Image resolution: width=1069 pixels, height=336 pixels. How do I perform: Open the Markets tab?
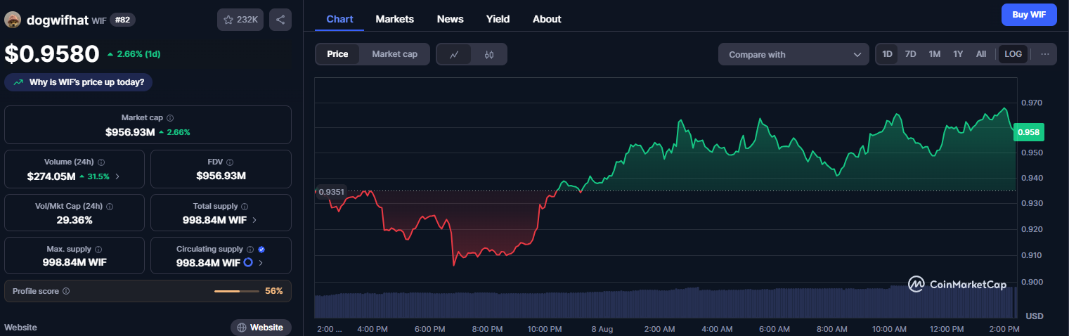point(395,19)
